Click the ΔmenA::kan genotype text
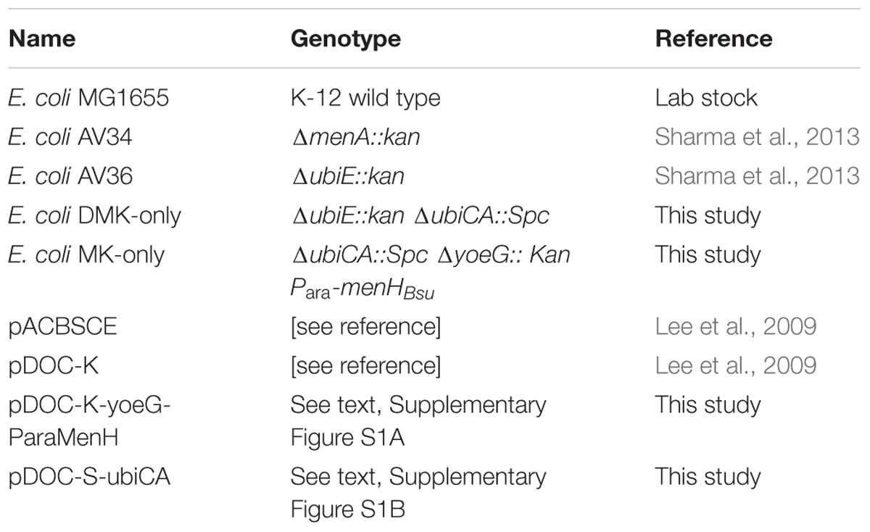 (355, 136)
